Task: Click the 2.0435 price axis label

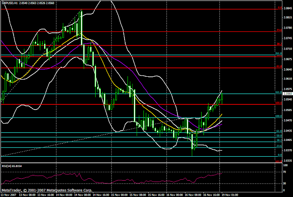Action: (x=288, y=131)
